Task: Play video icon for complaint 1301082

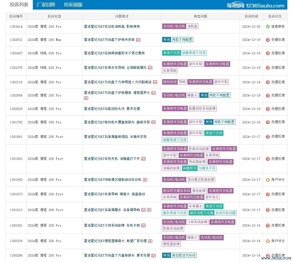Action: [x=145, y=180]
